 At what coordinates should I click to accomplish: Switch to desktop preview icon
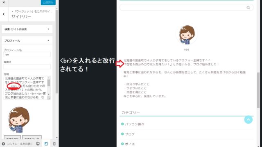(38, 144)
